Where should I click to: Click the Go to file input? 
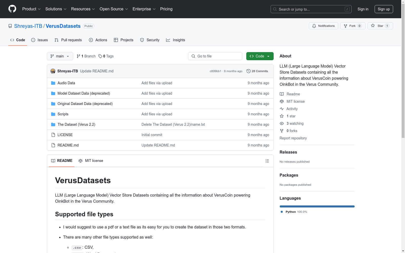(x=215, y=56)
